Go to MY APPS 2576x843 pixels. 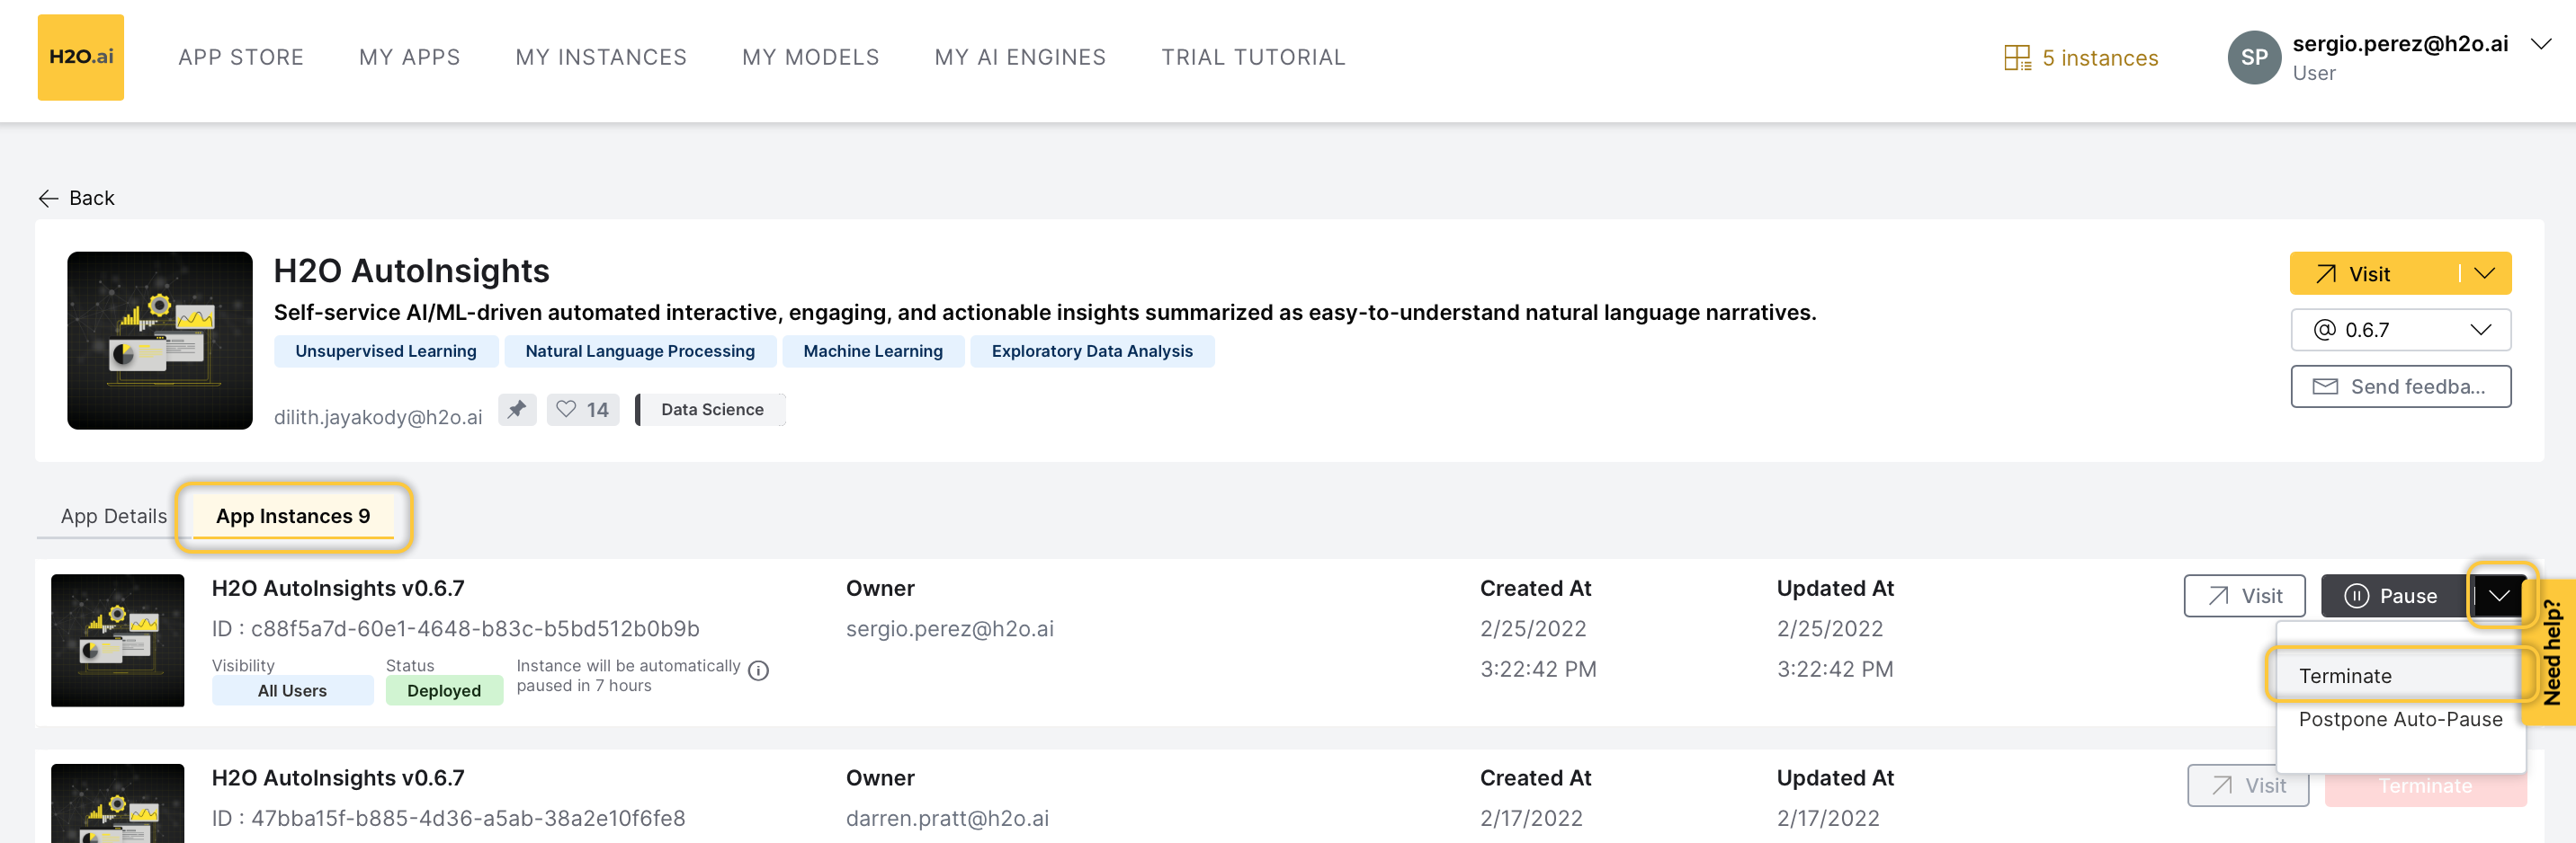[410, 58]
